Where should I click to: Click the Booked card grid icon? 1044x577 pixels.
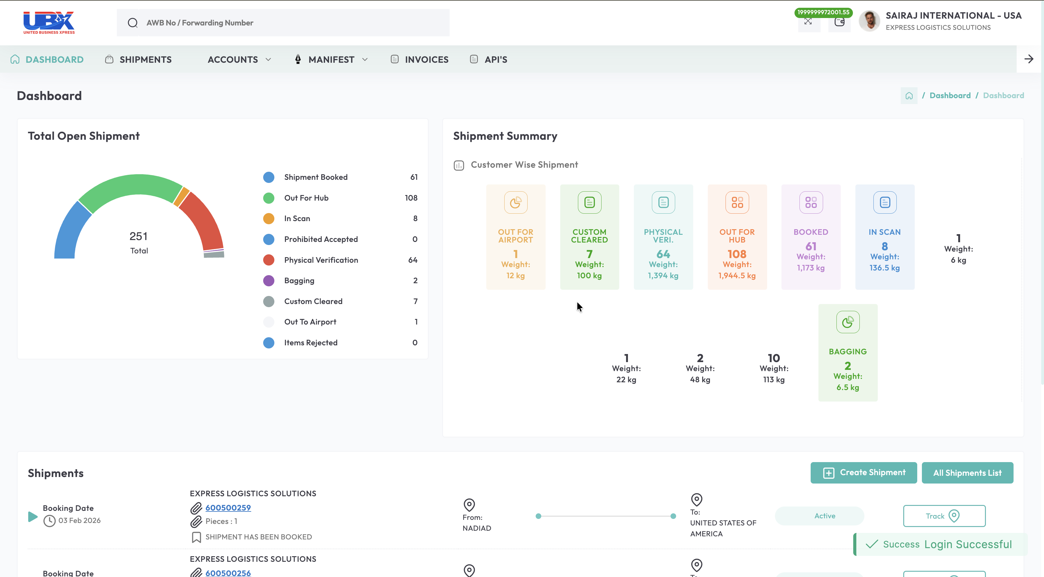tap(811, 202)
